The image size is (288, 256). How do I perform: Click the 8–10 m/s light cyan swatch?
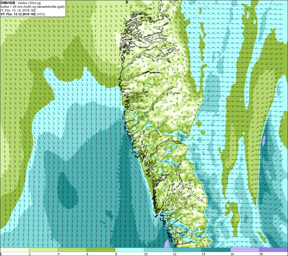coord(130,250)
